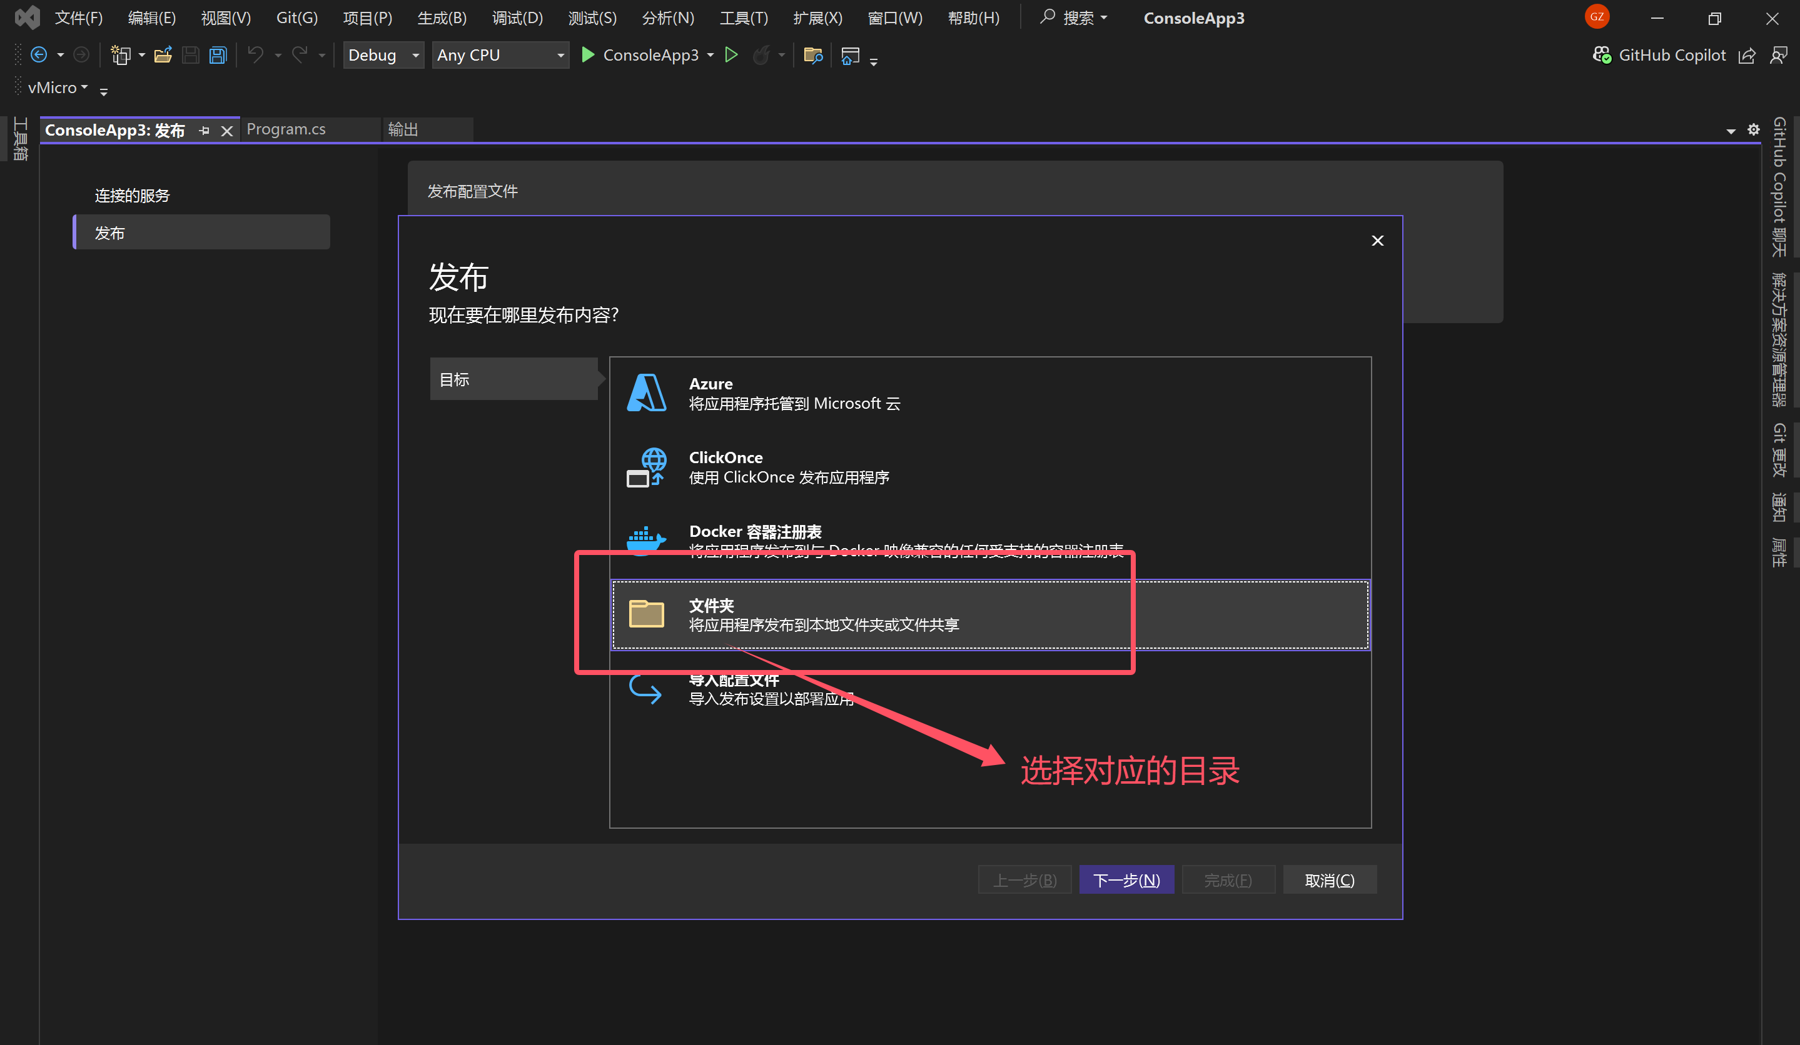Click the Start Without Debugging outline play icon
This screenshot has height=1045, width=1800.
click(731, 55)
